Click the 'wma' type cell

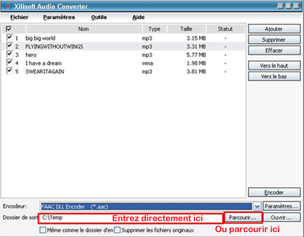(148, 63)
